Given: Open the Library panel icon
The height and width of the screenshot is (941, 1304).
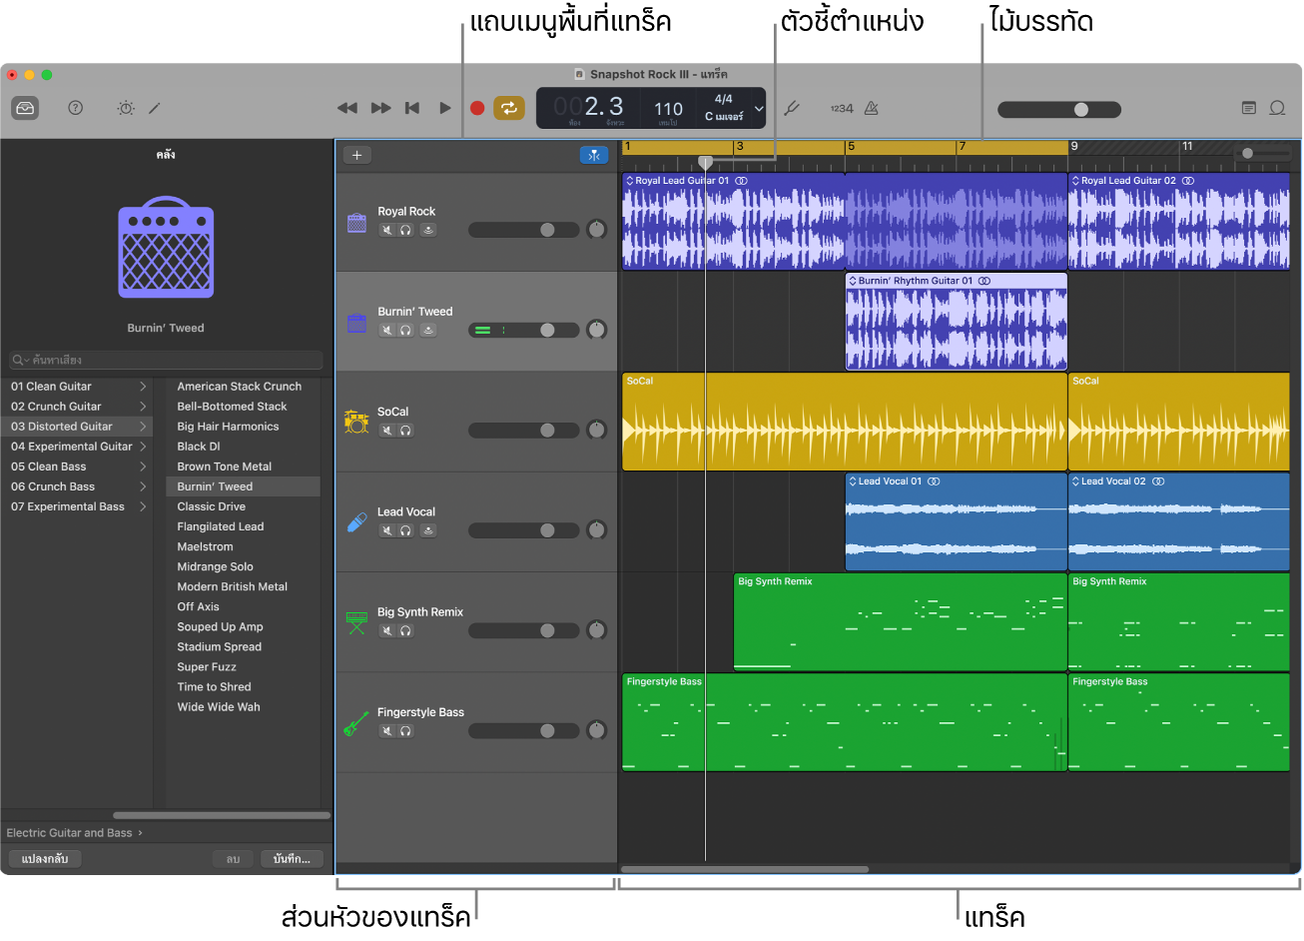Looking at the screenshot, I should (x=25, y=108).
